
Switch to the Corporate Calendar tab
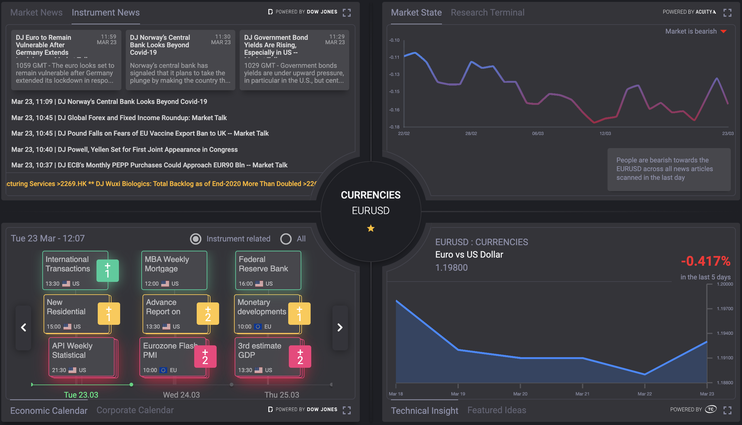pos(135,410)
